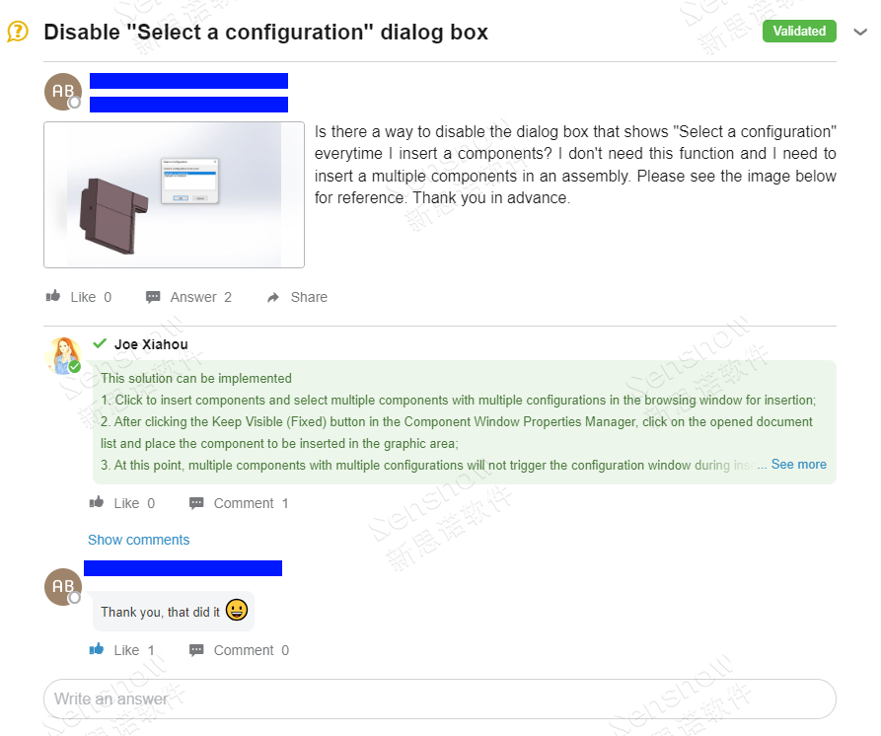Screen dimensions: 881x736
Task: Comment on the thank-you reply
Action: click(239, 650)
